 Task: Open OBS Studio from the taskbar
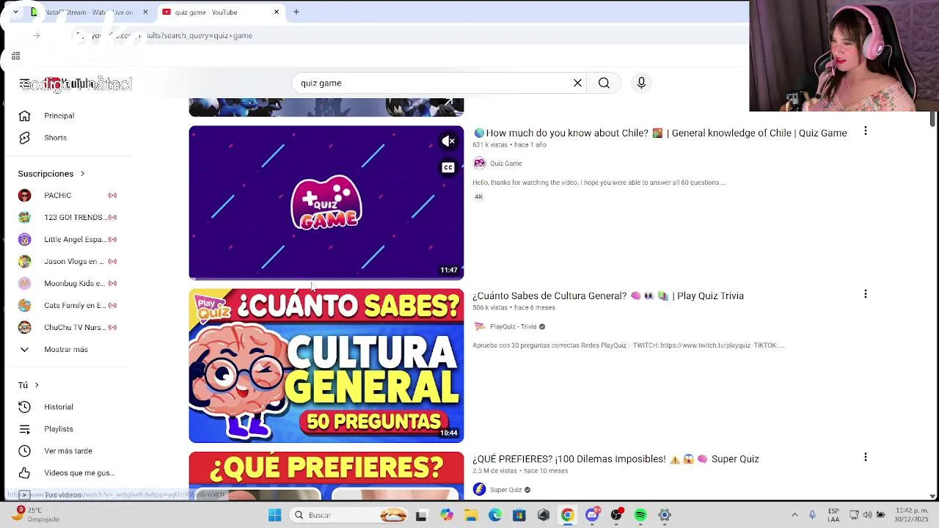617,515
